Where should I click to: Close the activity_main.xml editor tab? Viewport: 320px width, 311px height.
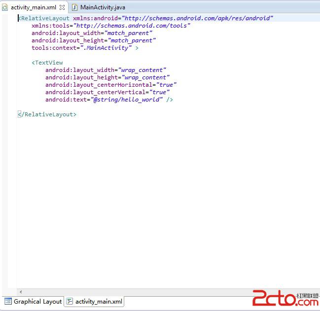62,7
